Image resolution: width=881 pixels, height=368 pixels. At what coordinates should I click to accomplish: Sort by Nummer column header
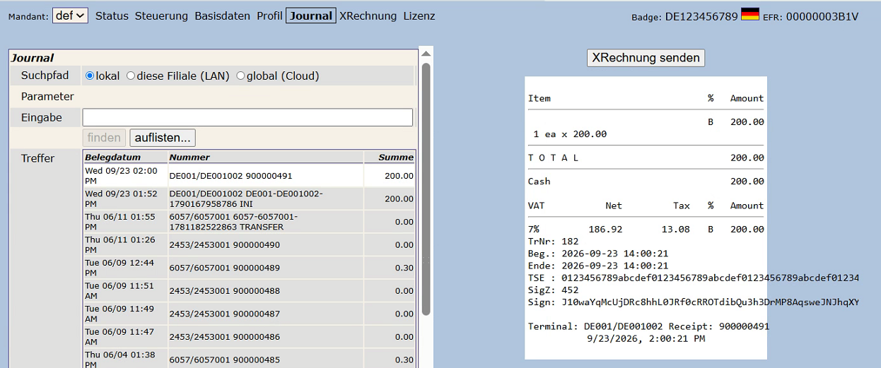pos(266,158)
